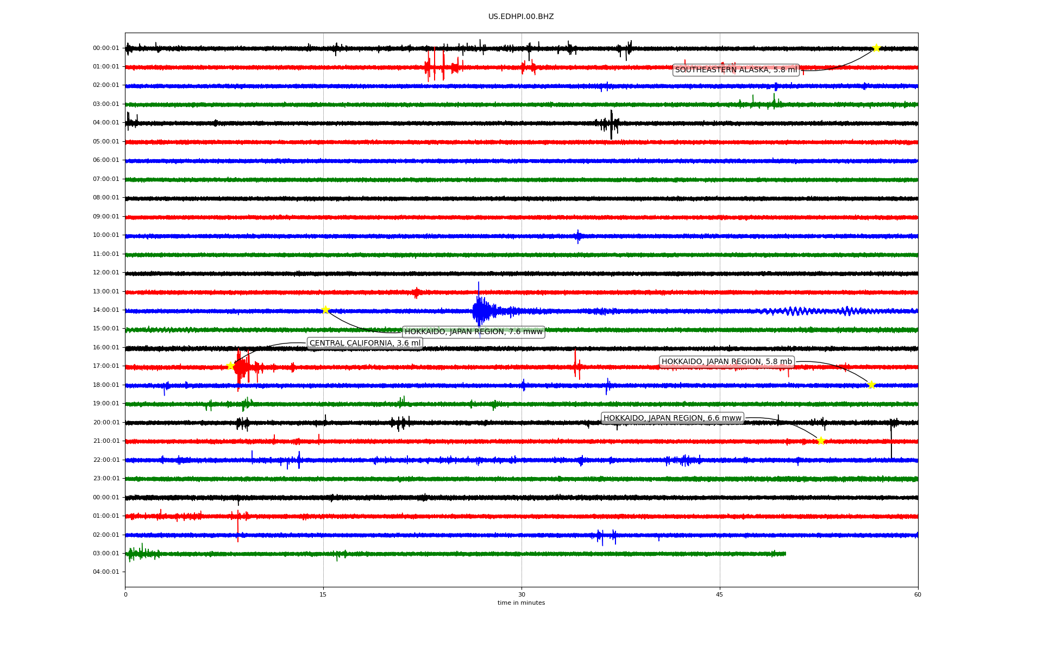Click the Hokkaido 5.8 mb star marker
1043x652 pixels.
871,385
